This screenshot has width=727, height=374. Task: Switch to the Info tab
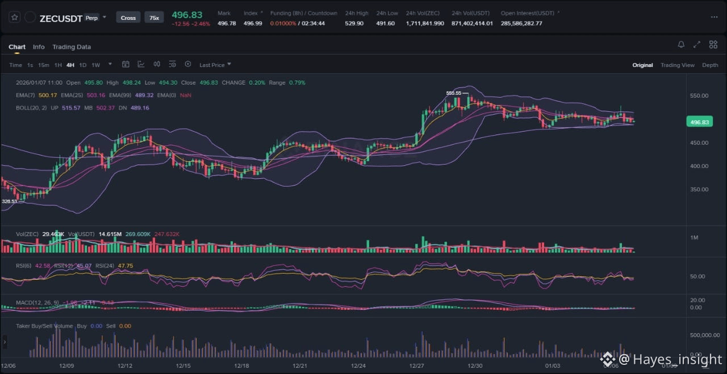(x=39, y=47)
